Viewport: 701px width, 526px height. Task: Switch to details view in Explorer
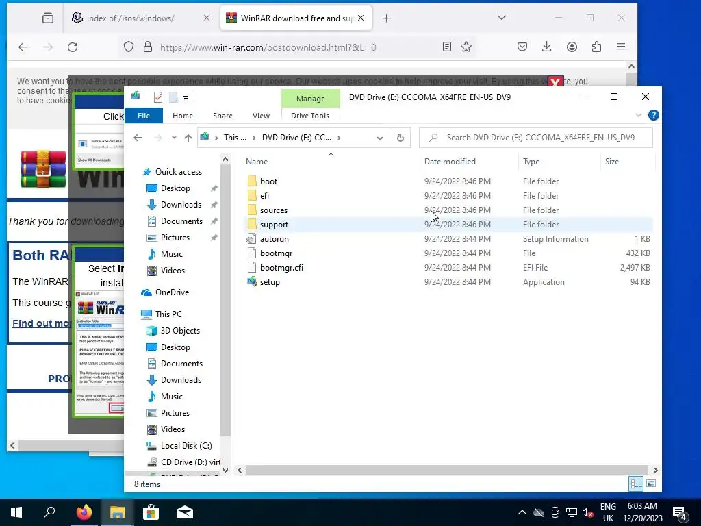pos(636,484)
